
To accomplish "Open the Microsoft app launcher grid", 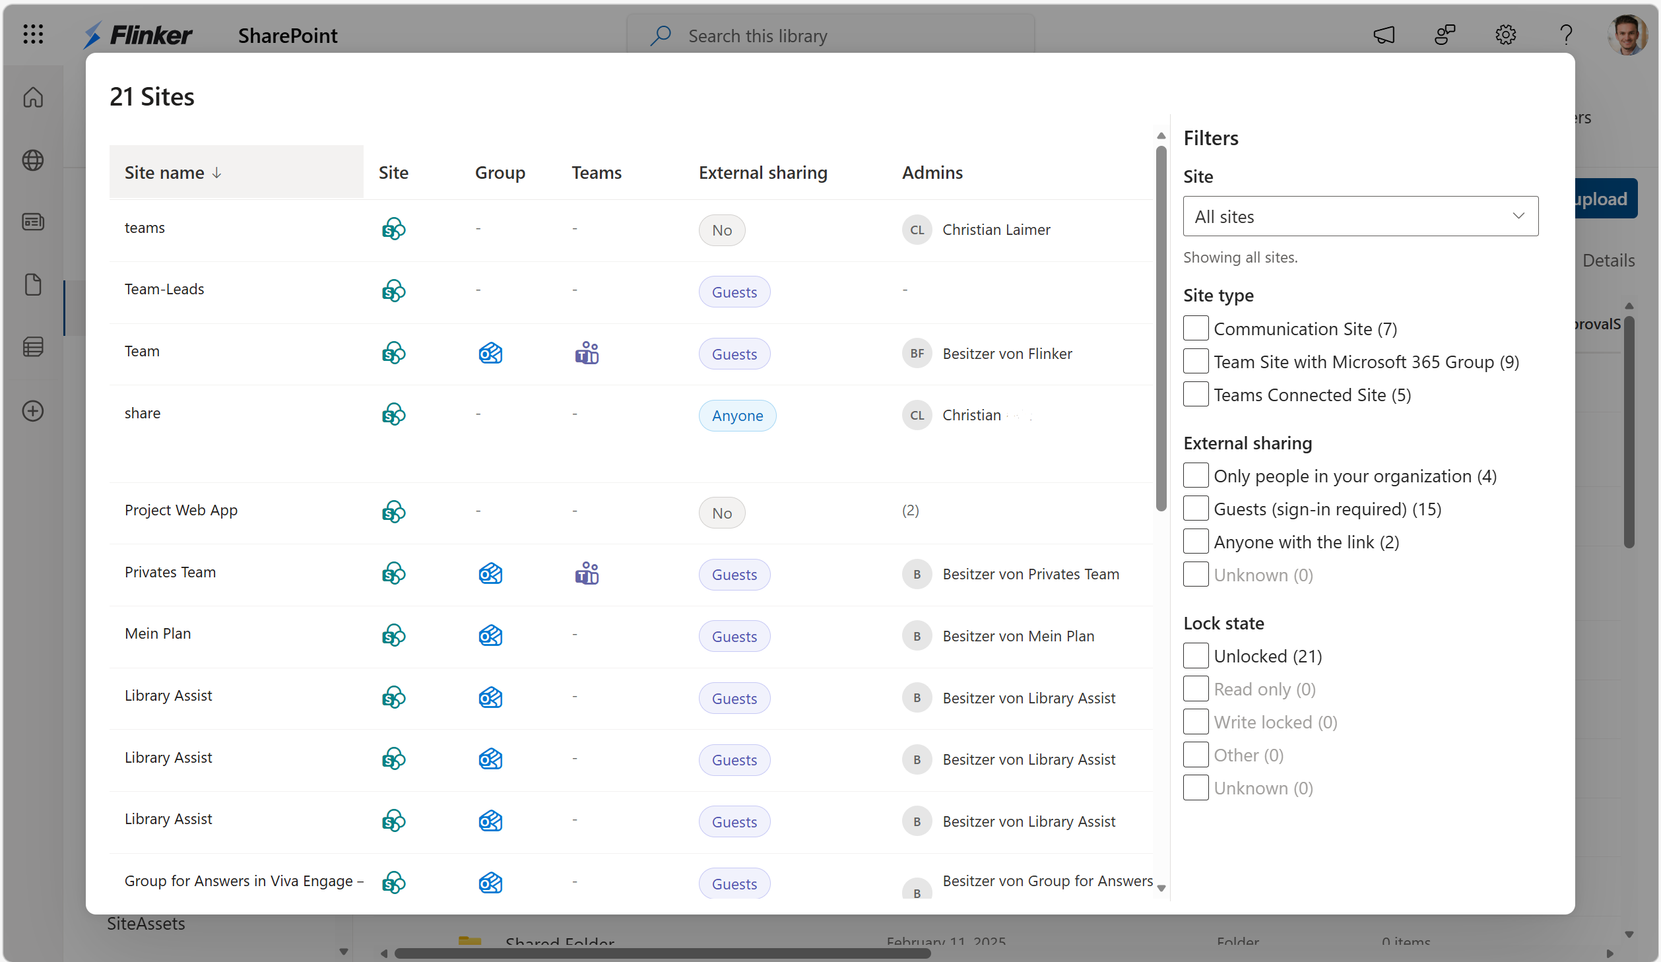I will [x=32, y=34].
